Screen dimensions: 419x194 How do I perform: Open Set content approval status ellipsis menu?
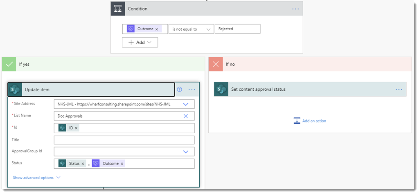point(399,89)
